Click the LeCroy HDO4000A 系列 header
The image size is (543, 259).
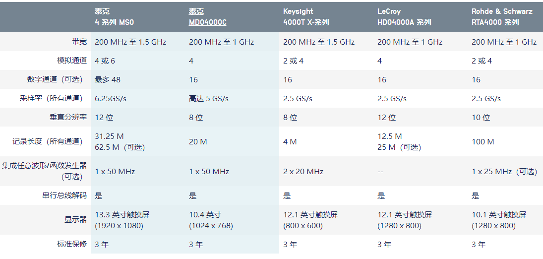(x=404, y=17)
